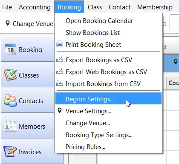Open the Accounting menu

tap(35, 7)
